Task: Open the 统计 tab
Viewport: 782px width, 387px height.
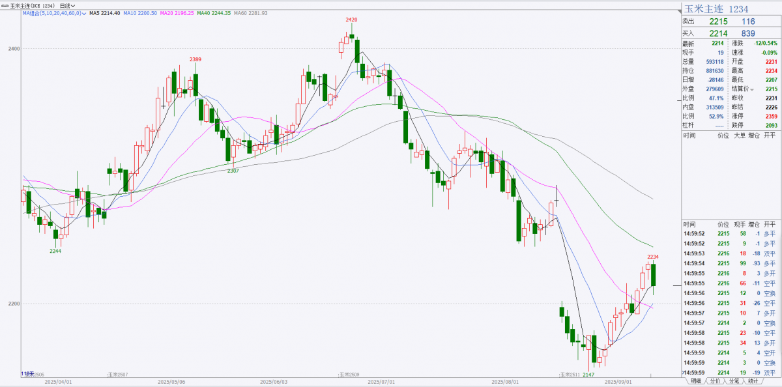Action: point(753,380)
